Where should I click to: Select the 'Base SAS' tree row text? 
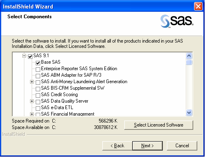point(51,62)
